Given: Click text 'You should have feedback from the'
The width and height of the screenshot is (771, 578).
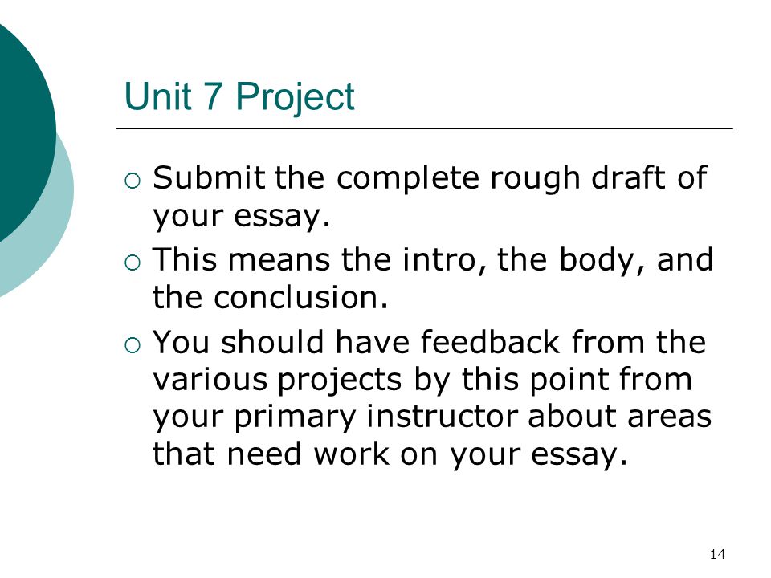Looking at the screenshot, I should (x=429, y=342).
